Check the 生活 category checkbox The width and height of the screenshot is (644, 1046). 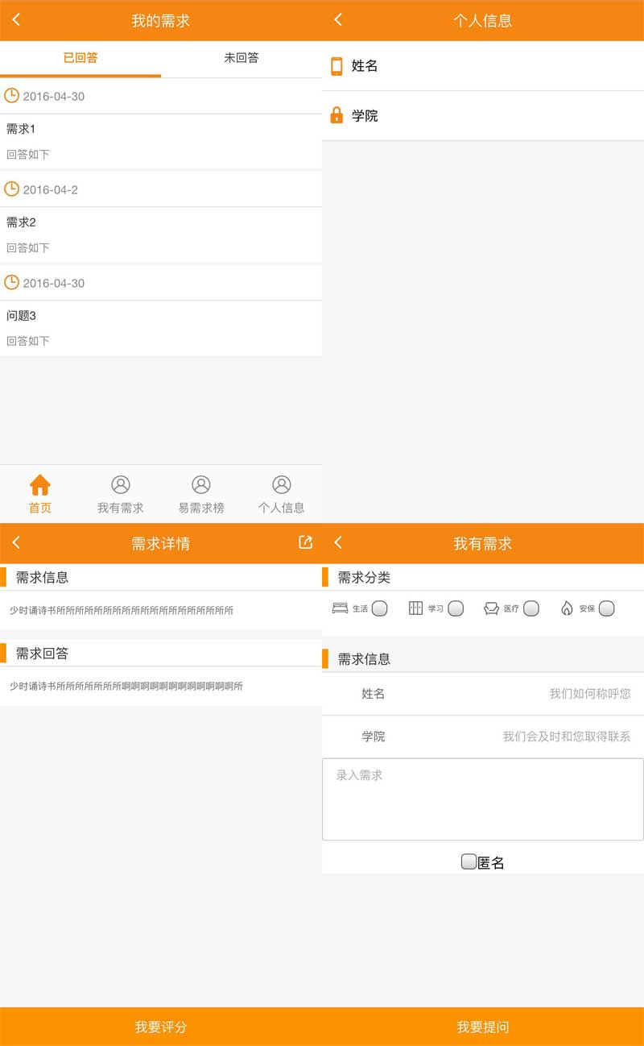pyautogui.click(x=380, y=608)
